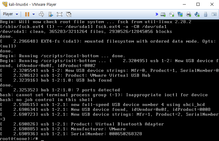Click the root@(none):/# shell prompt
The height and width of the screenshot is (141, 219).
click(x=19, y=139)
